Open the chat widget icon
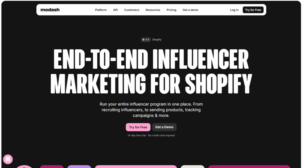This screenshot has width=303, height=168. coord(8,159)
